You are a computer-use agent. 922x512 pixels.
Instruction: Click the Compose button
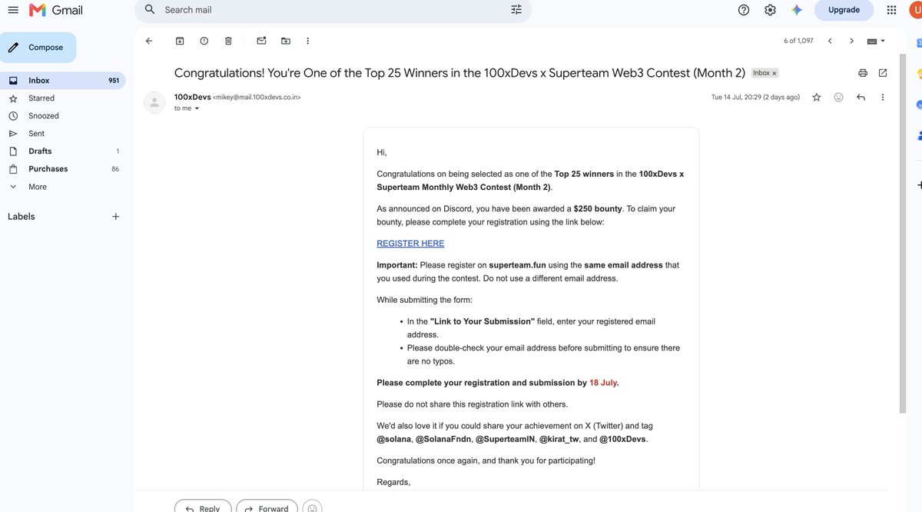(x=38, y=48)
